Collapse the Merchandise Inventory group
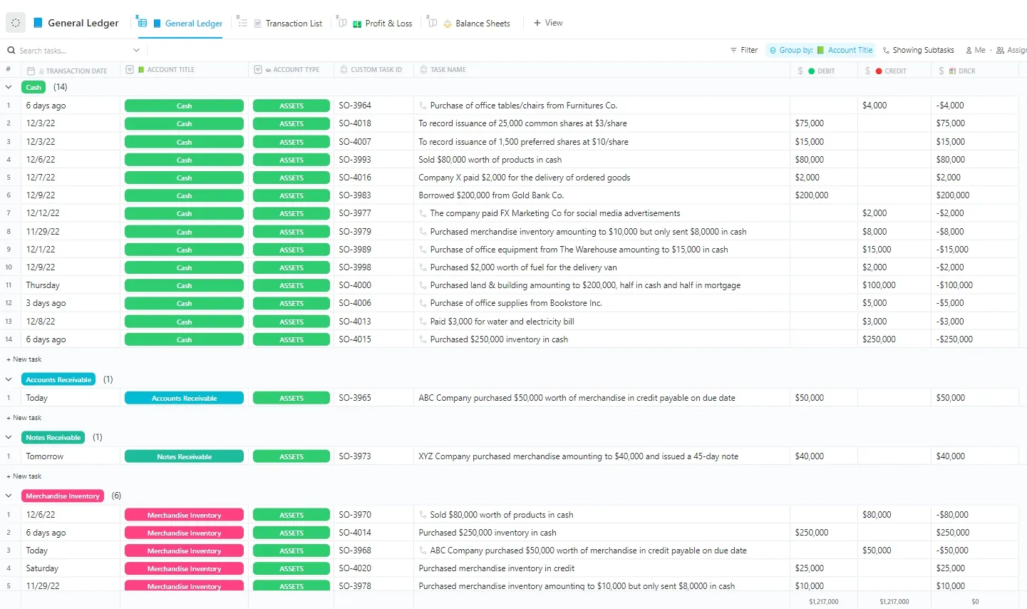 (x=9, y=496)
